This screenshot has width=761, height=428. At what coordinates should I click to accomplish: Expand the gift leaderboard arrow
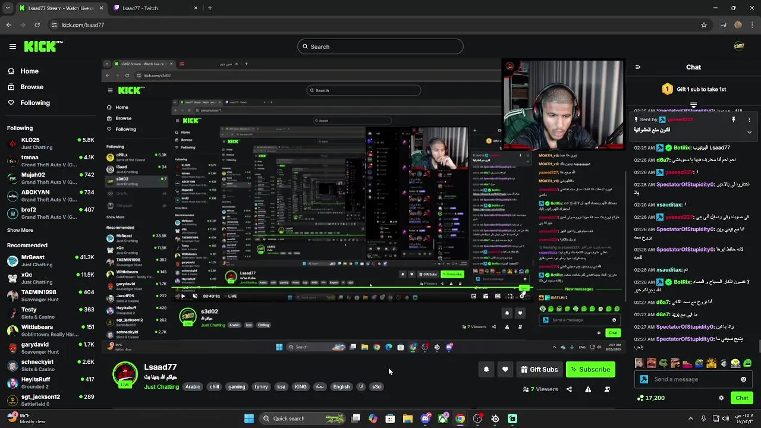693,105
